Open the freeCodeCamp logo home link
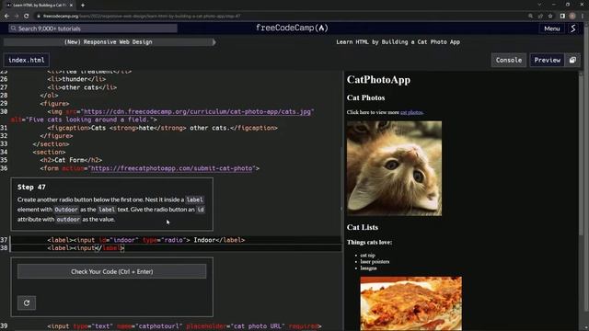Viewport: 589px width, 331px height. tap(292, 29)
